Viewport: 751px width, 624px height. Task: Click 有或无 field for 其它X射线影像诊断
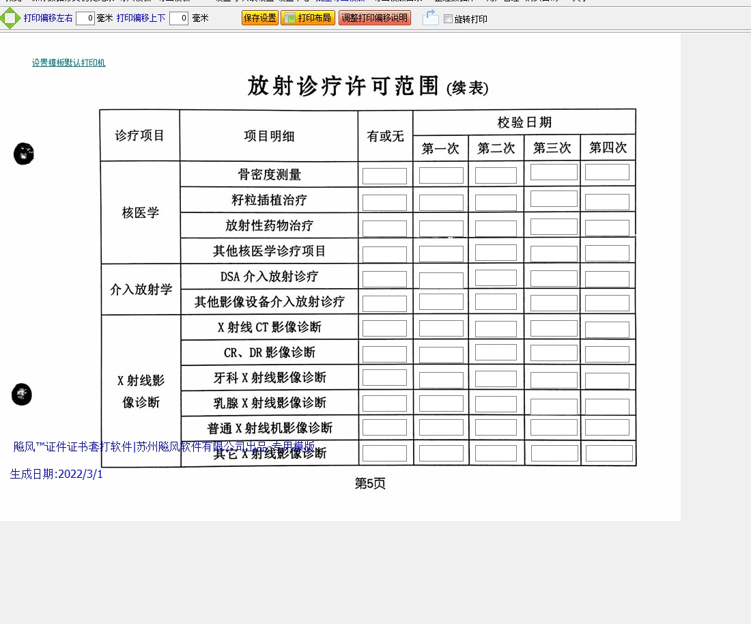tap(384, 453)
